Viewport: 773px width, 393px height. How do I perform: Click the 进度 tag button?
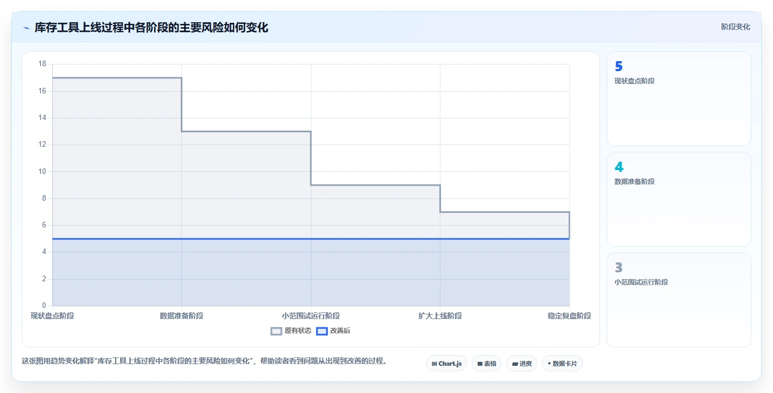522,364
